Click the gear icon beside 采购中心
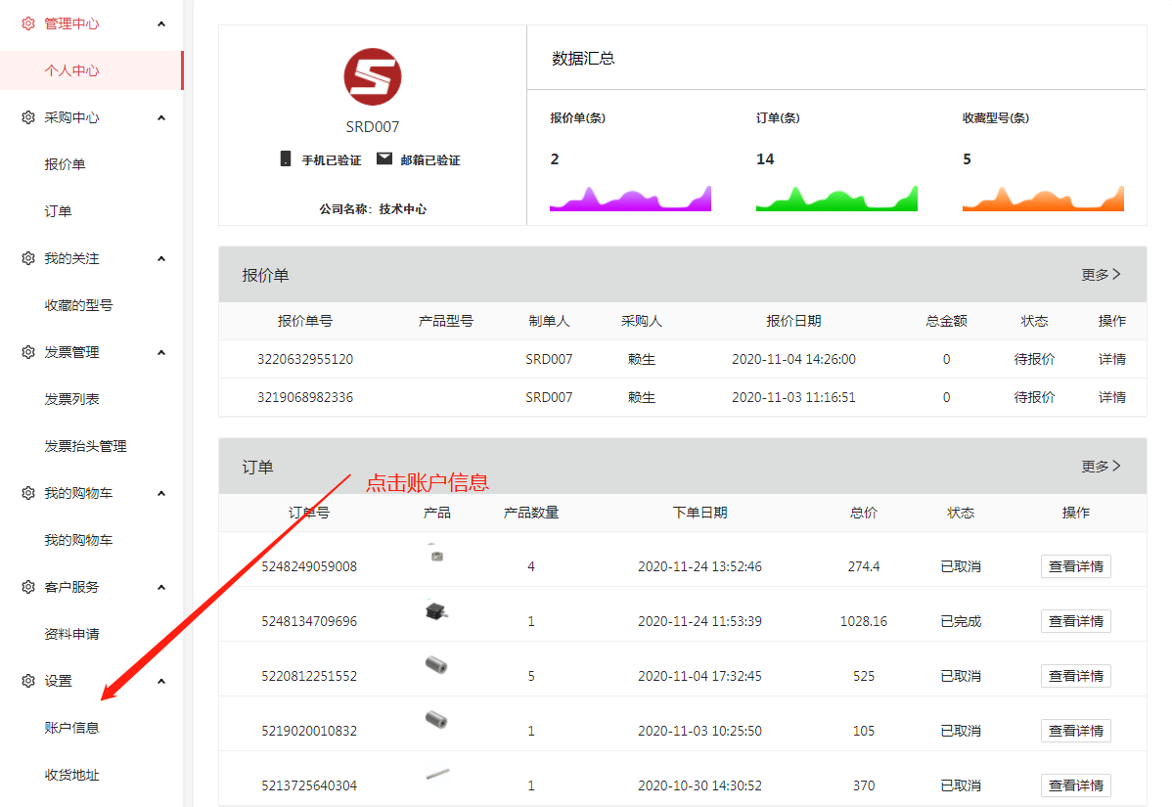Viewport: 1172px width, 807px height. point(28,117)
